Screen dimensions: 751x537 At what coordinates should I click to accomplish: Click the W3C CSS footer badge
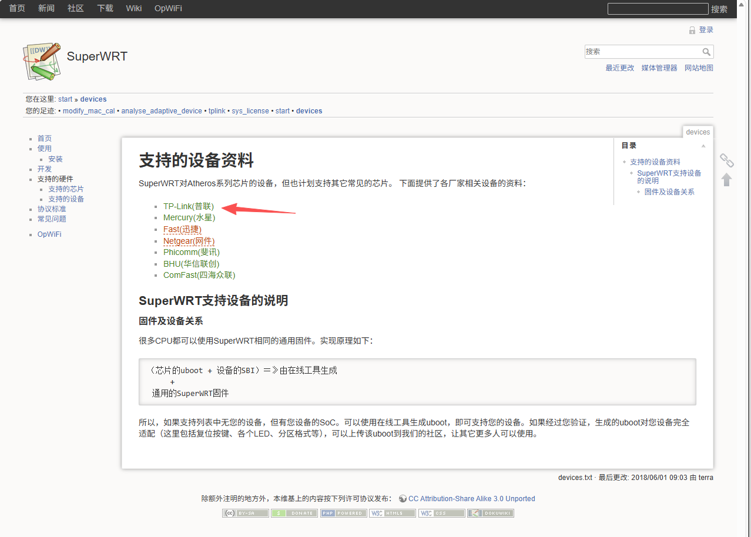coord(441,513)
